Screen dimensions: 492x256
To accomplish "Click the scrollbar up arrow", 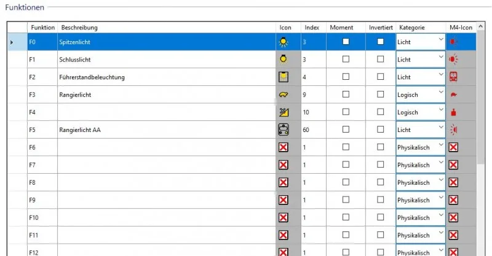I will (x=480, y=26).
